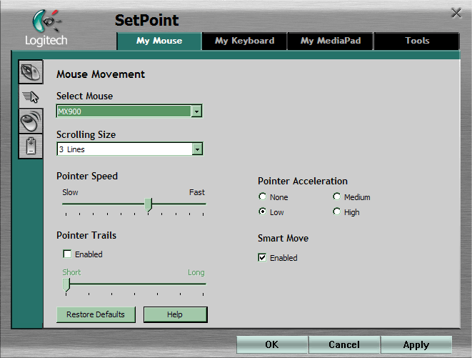This screenshot has height=358, width=472.
Task: Click the Pointer Speed slider thumb
Action: [148, 205]
